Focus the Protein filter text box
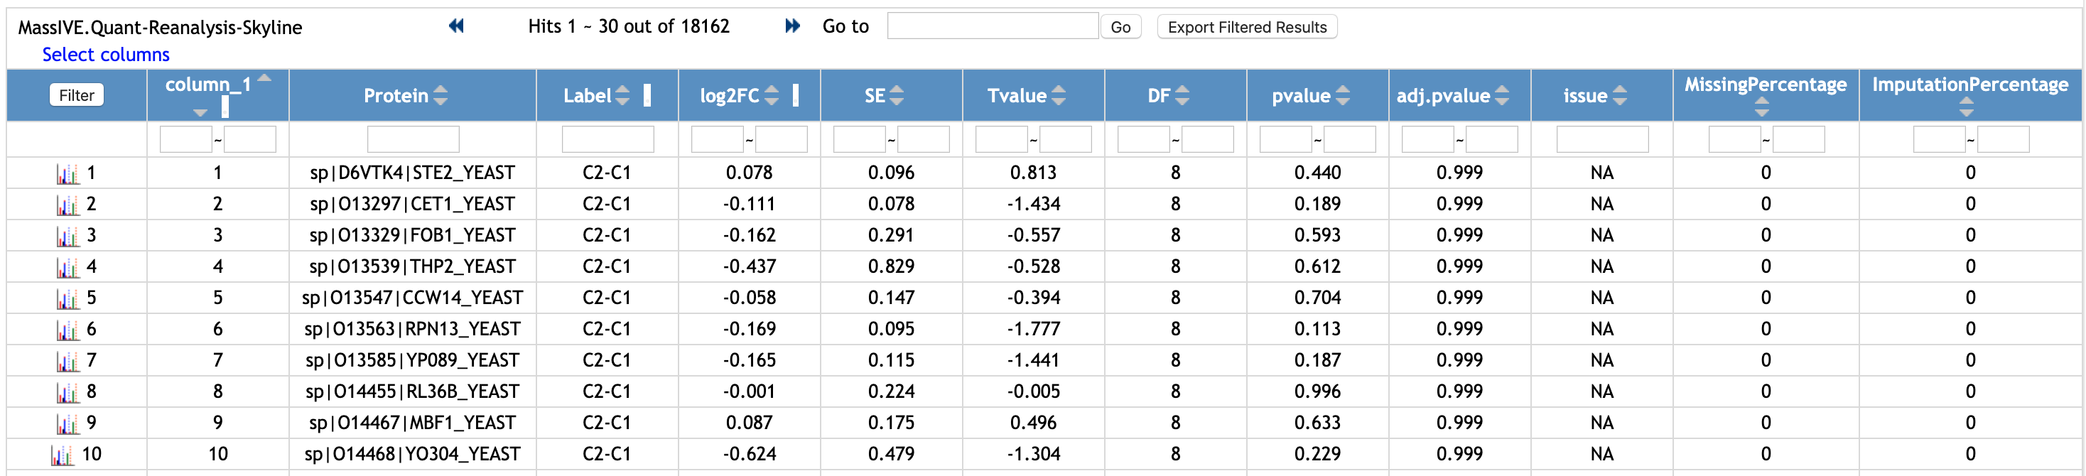This screenshot has height=476, width=2086. tap(413, 140)
